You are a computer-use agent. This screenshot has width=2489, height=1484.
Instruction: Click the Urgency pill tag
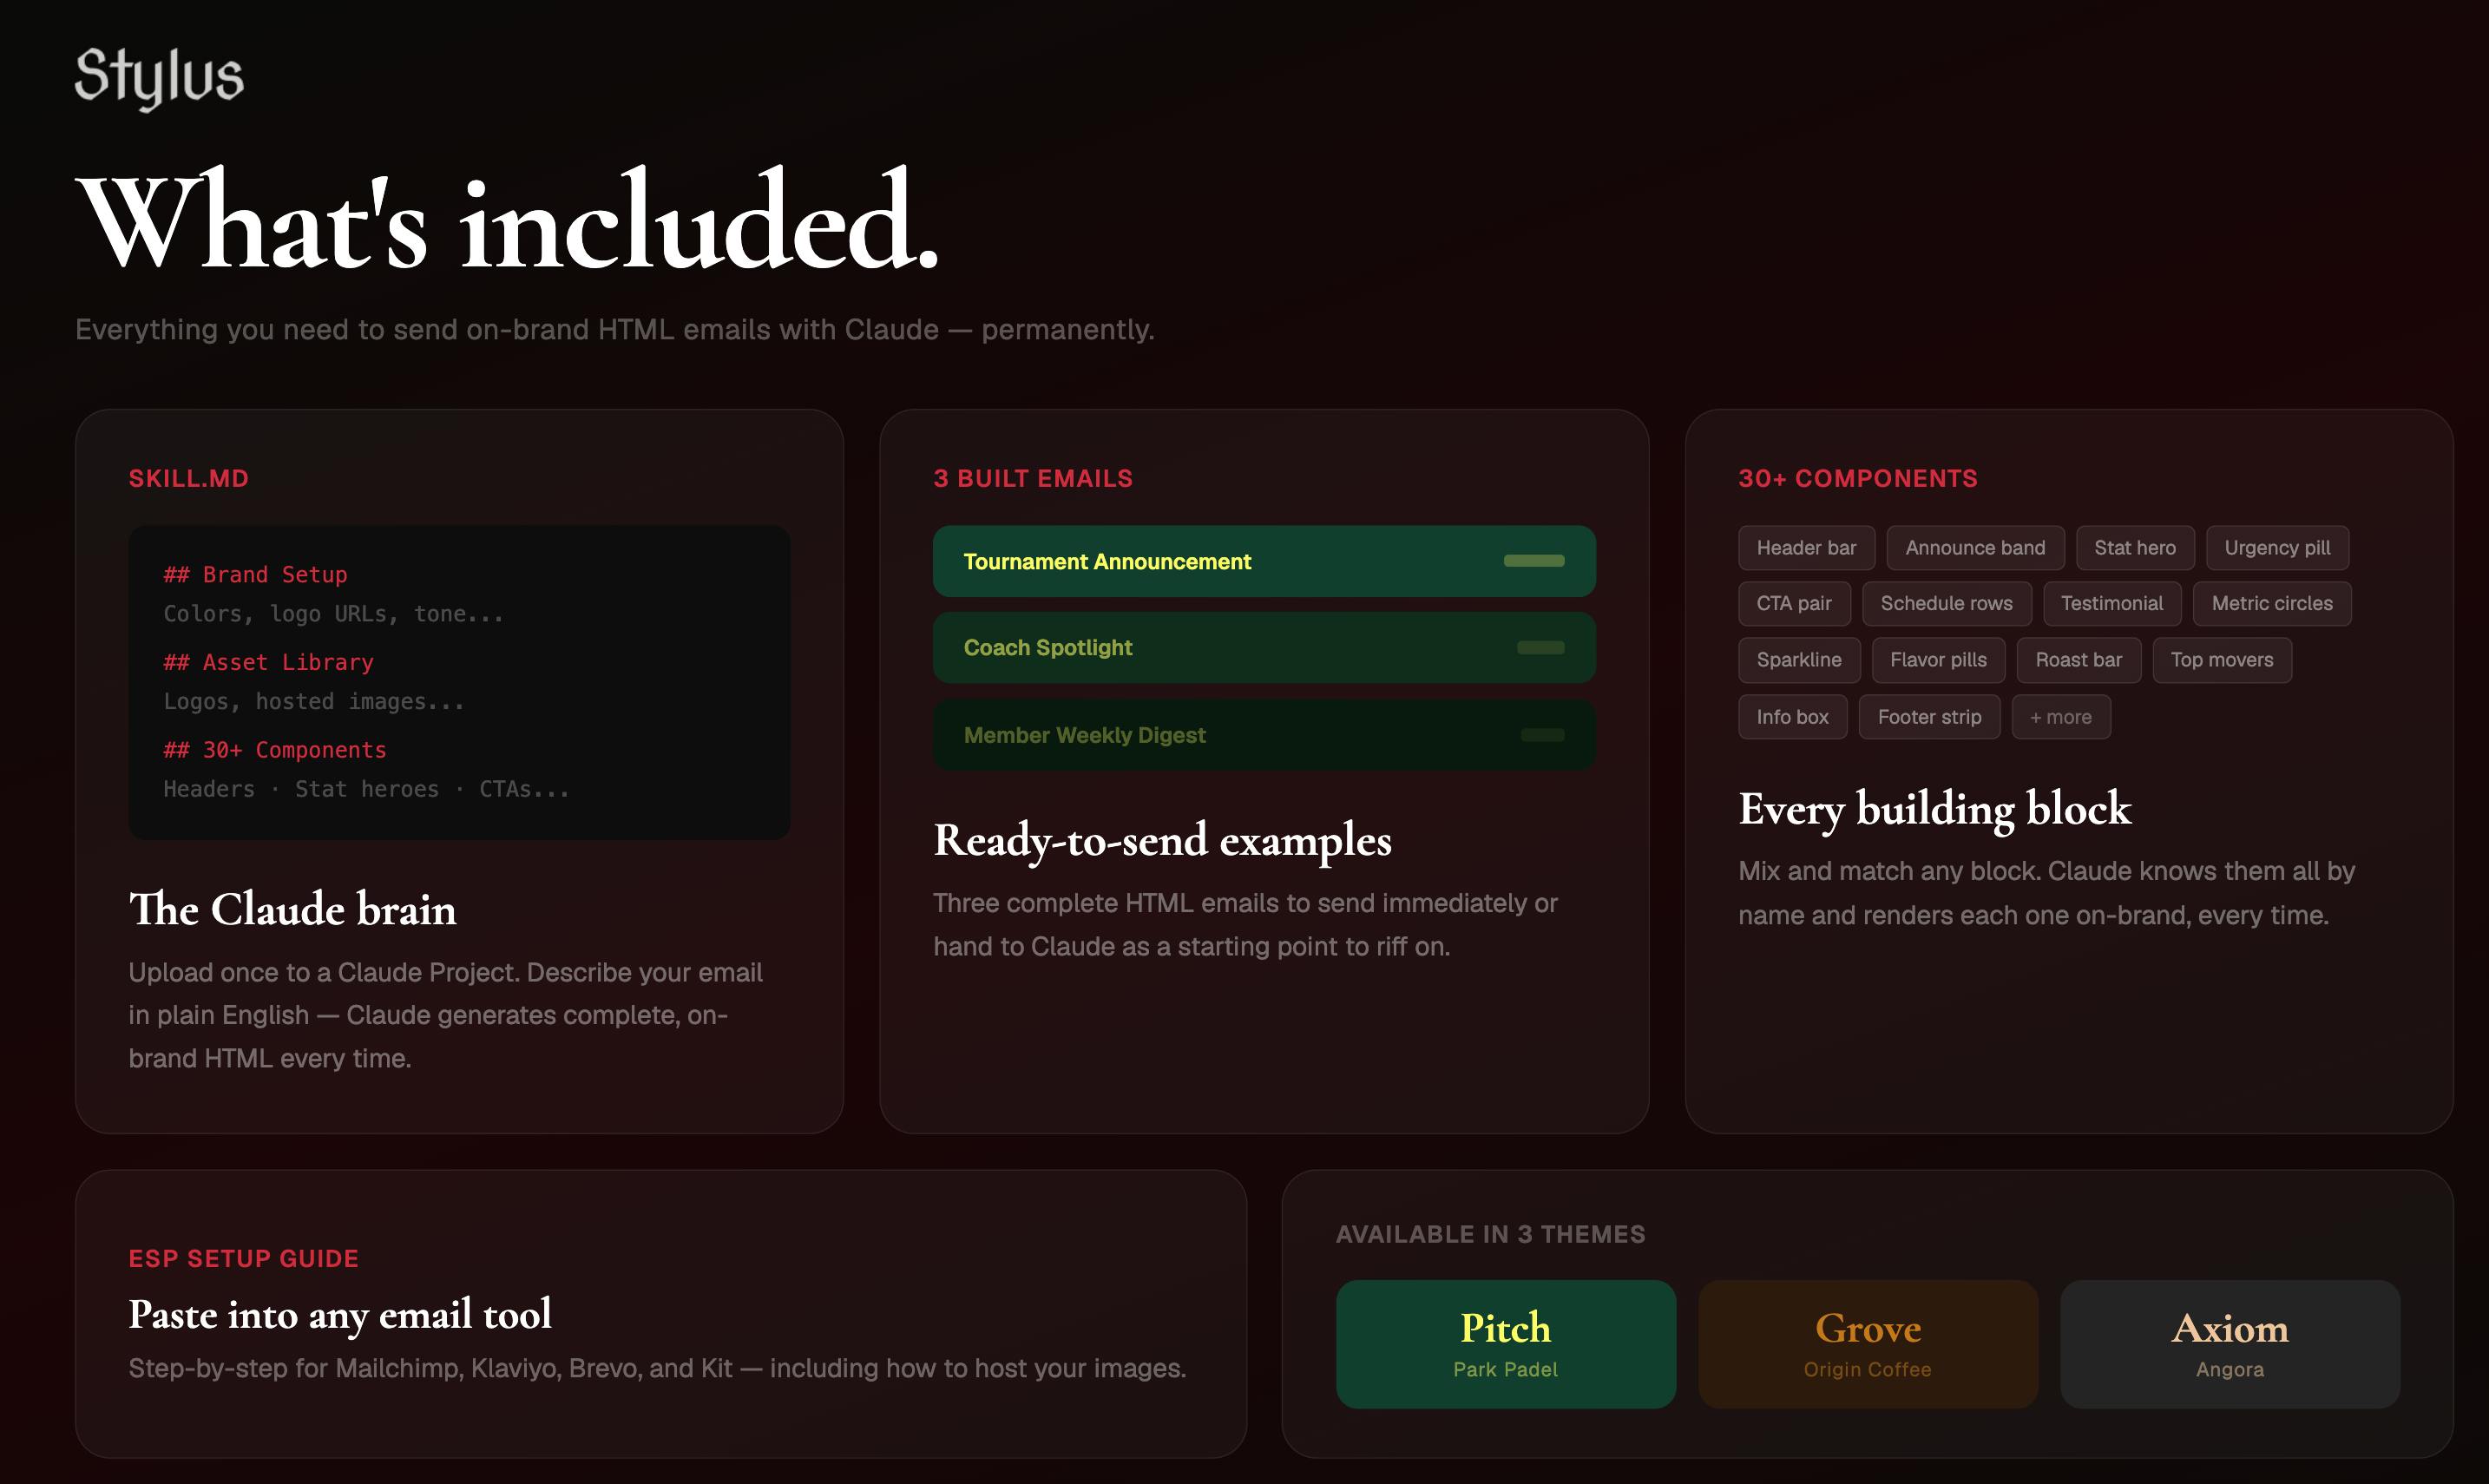pyautogui.click(x=2277, y=548)
